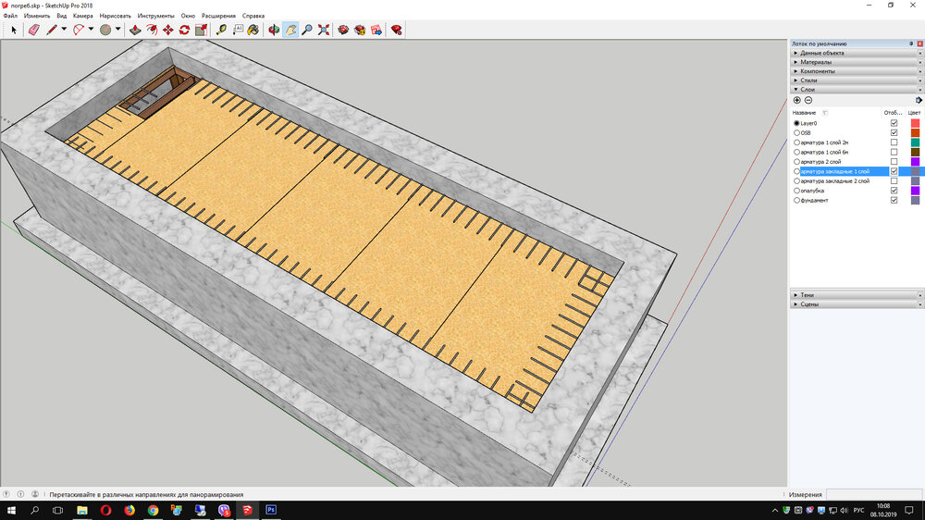Activate the Push/Pull tool
The width and height of the screenshot is (925, 520).
(136, 30)
